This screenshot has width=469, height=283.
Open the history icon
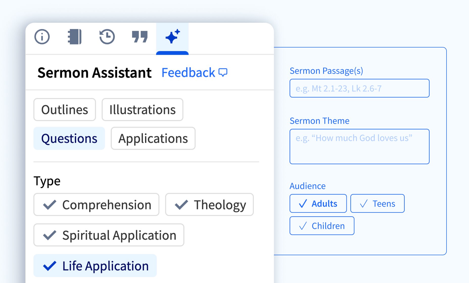tap(107, 37)
